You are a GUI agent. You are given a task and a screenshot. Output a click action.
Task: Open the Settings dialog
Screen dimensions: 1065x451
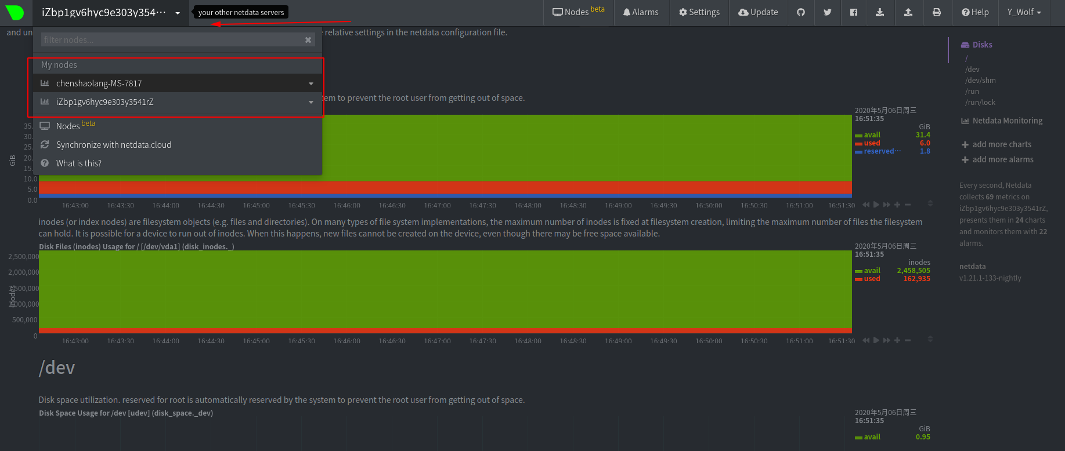point(699,12)
